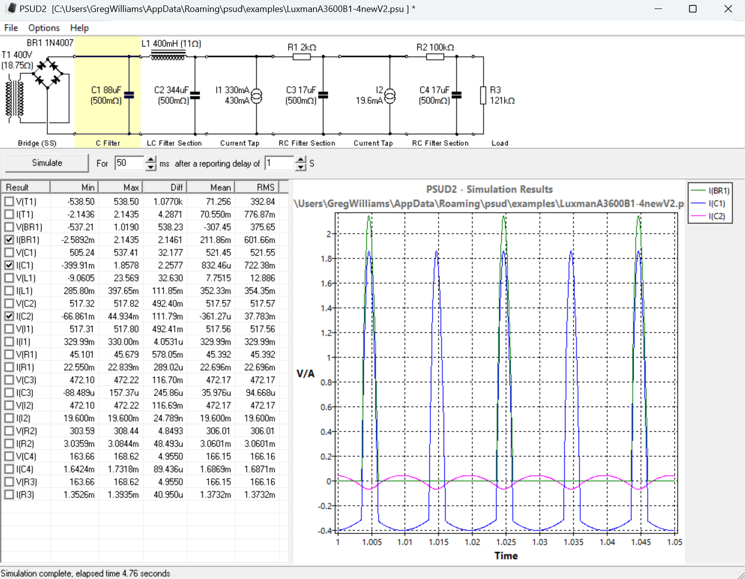Select the R1 2kΩ resistor symbol

[x=301, y=57]
